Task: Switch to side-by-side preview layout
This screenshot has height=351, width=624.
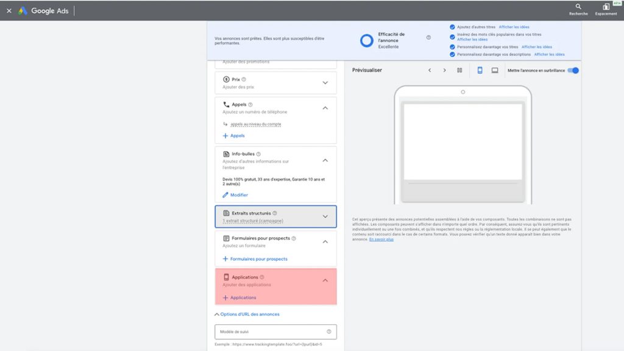Action: pyautogui.click(x=459, y=71)
